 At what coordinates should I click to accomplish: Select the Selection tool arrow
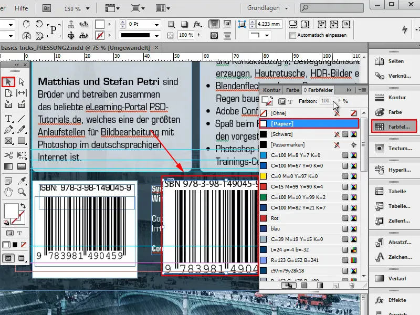[8, 82]
